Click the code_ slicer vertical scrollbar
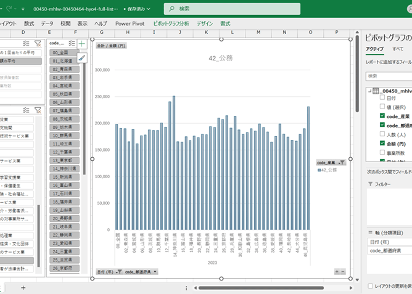This screenshot has width=412, height=294. click(84, 118)
